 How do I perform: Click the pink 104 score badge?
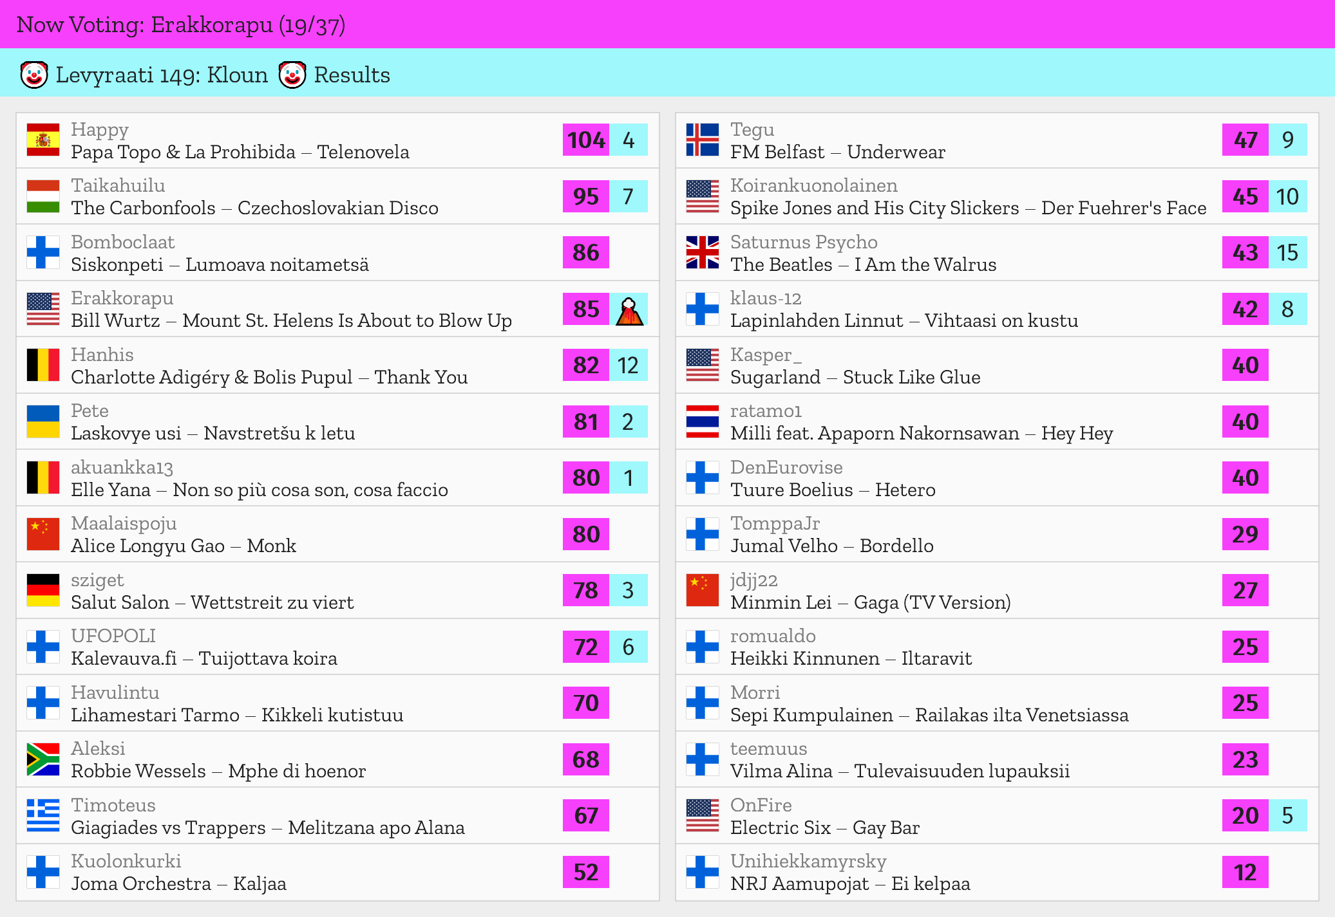click(x=585, y=140)
